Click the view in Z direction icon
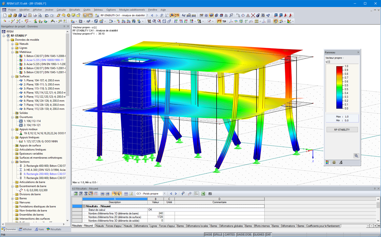381x237 pixels. coord(186,21)
